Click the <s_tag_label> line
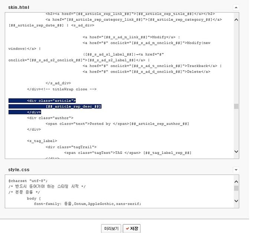Viewport: 267px width, 233px height. coord(42,141)
